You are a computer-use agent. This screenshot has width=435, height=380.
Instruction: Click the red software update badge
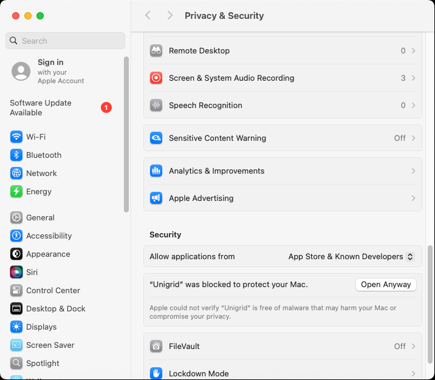click(x=106, y=107)
